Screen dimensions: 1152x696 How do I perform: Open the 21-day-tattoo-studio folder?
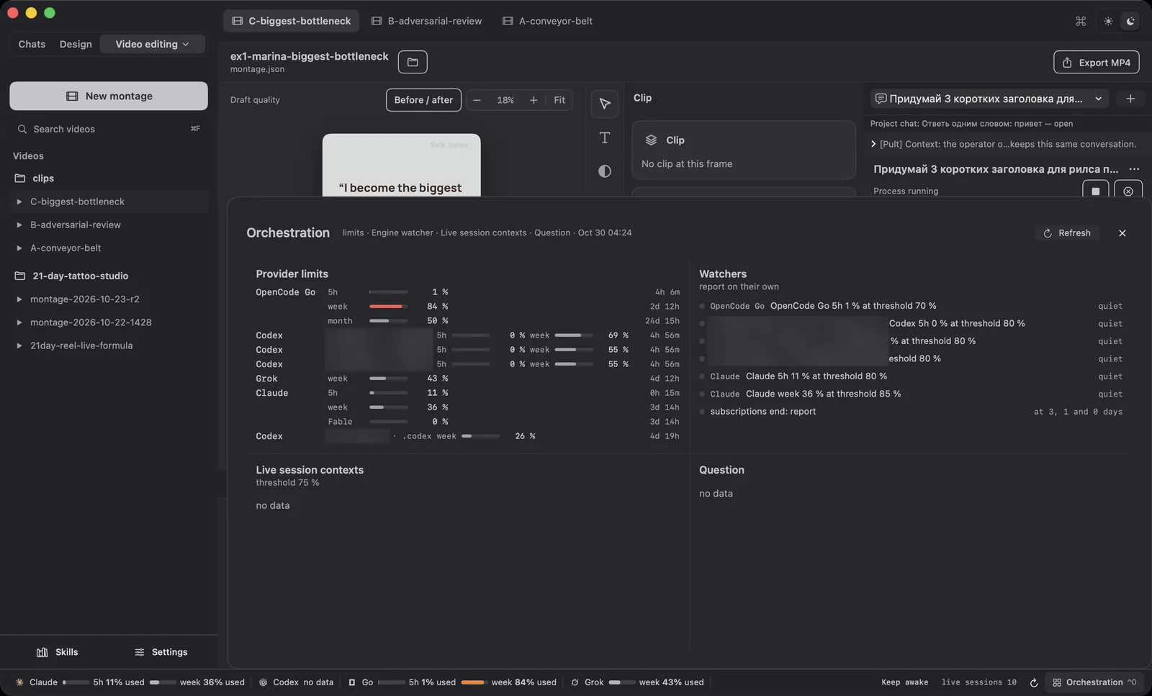click(80, 276)
